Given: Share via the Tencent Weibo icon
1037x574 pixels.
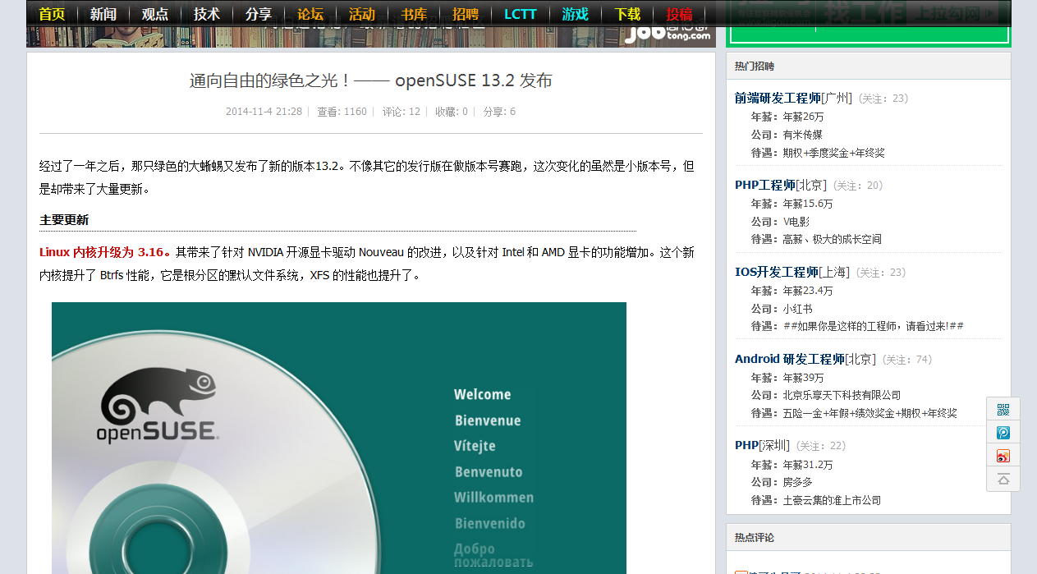Looking at the screenshot, I should coord(1003,433).
